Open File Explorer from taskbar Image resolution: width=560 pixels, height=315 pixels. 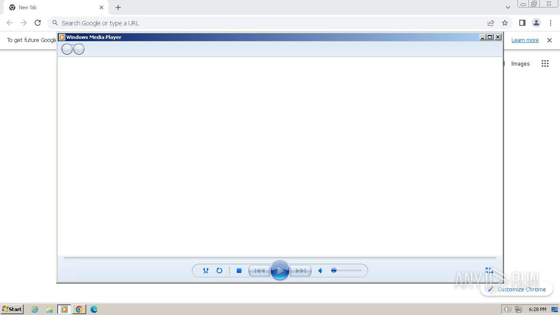[49, 309]
